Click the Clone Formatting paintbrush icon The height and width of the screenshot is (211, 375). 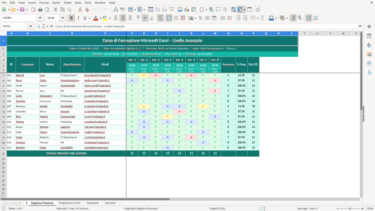(80, 10)
